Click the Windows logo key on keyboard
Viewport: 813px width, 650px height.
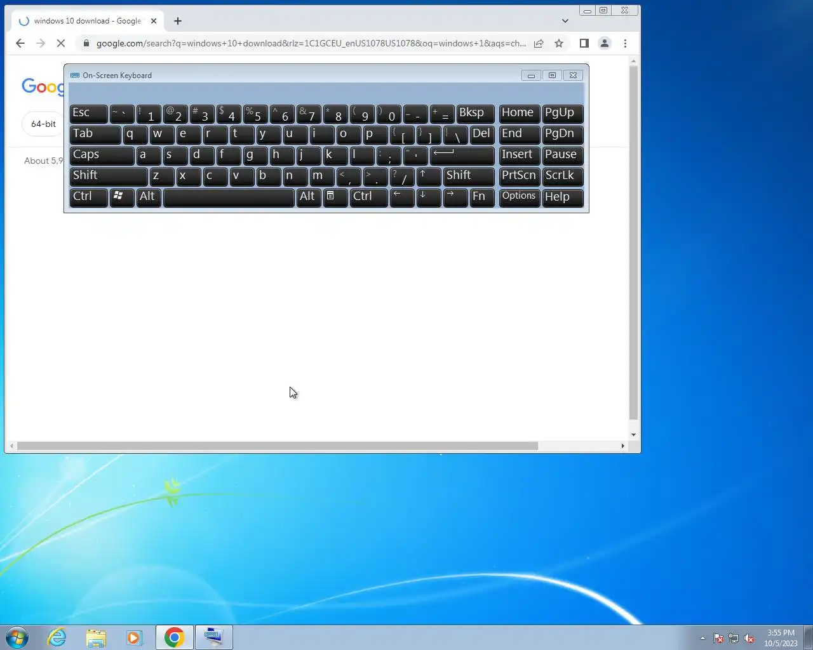point(121,197)
